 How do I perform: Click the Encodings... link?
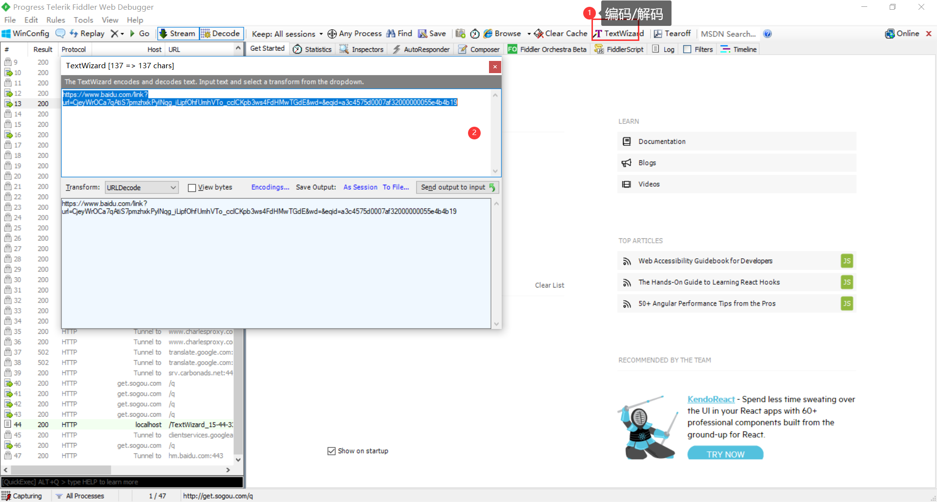(x=270, y=187)
